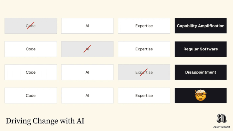Click the Code box in third row
The image size is (233, 131).
point(31,72)
